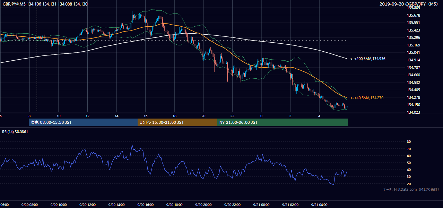Click the 9/21 00:00 time axis label
Image resolution: width=443 pixels, height=208 pixels.
[x=261, y=205]
